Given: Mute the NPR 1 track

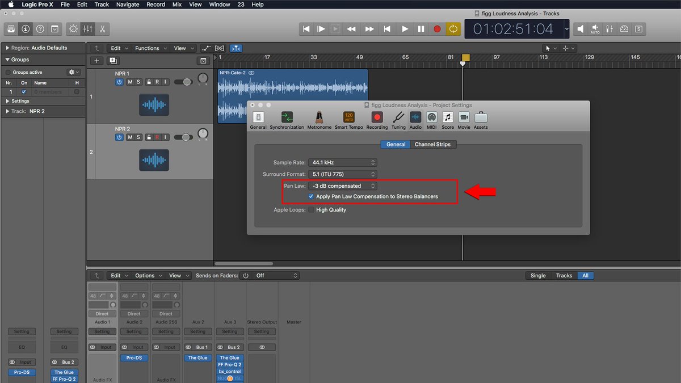Looking at the screenshot, I should click(130, 82).
